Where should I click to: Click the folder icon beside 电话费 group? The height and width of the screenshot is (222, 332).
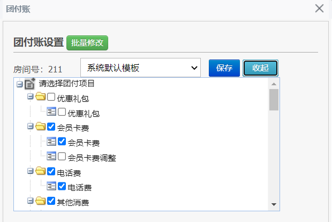pos(41,171)
